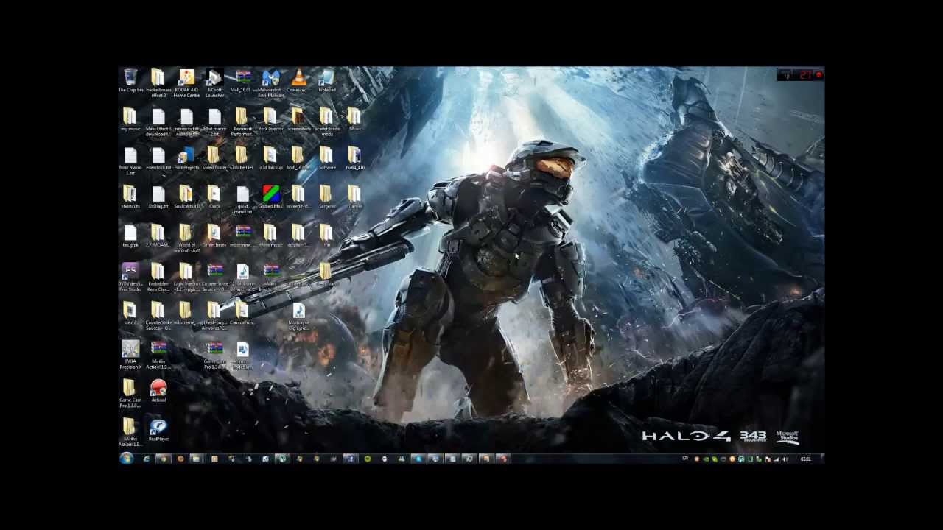Launch KODAK AiO Home Center
The width and height of the screenshot is (943, 530).
tap(186, 81)
